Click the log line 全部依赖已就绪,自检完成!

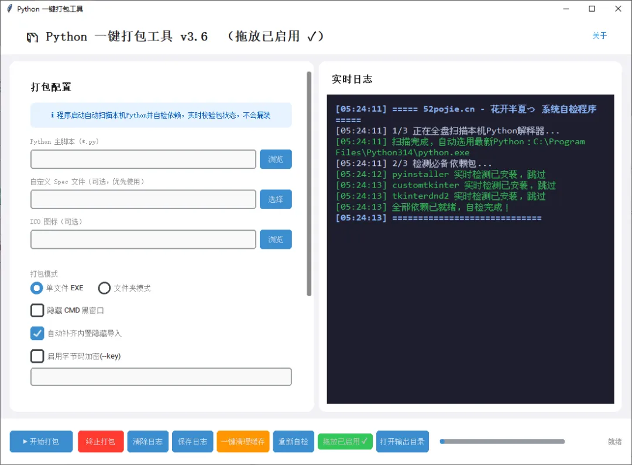coord(423,207)
